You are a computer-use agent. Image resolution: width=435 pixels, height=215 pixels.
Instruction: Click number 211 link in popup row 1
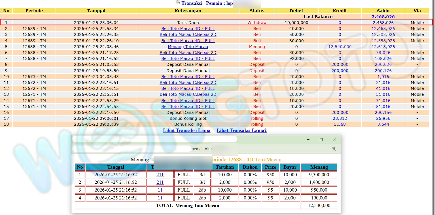[x=160, y=175]
